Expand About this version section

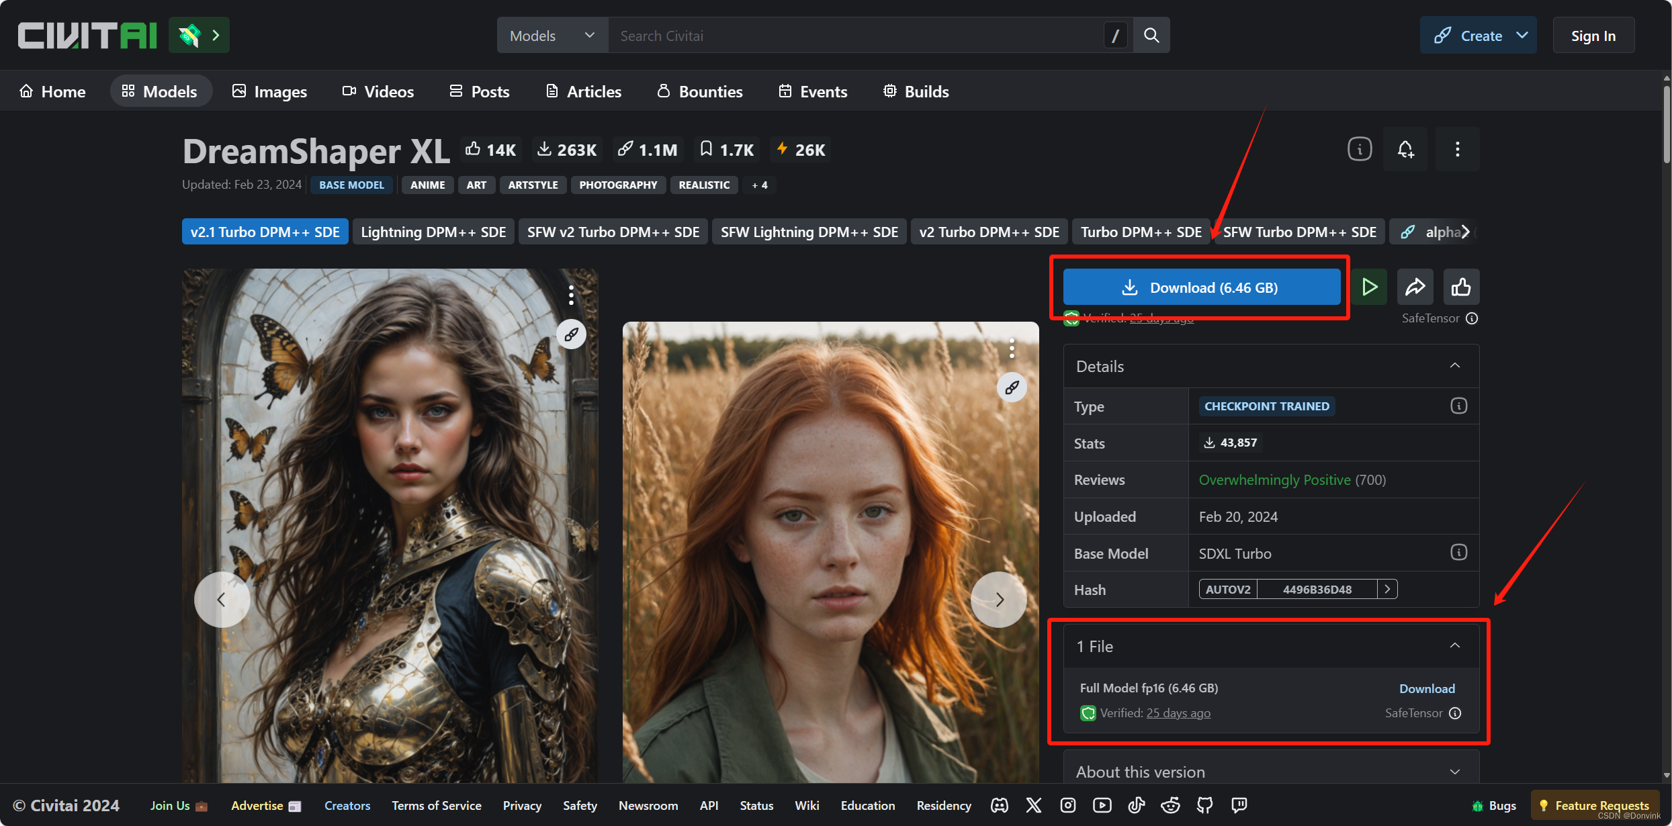click(1454, 772)
